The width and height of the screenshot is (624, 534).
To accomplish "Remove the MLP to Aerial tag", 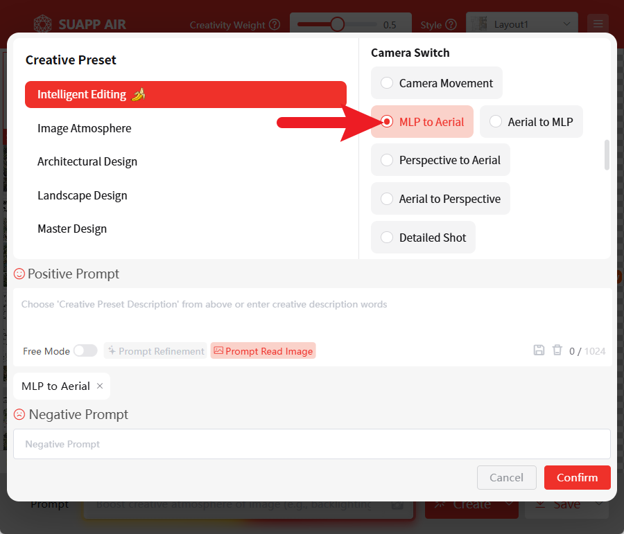I will [100, 386].
